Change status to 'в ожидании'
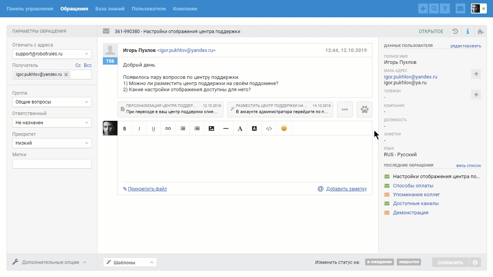The image size is (493, 277). tap(379, 262)
